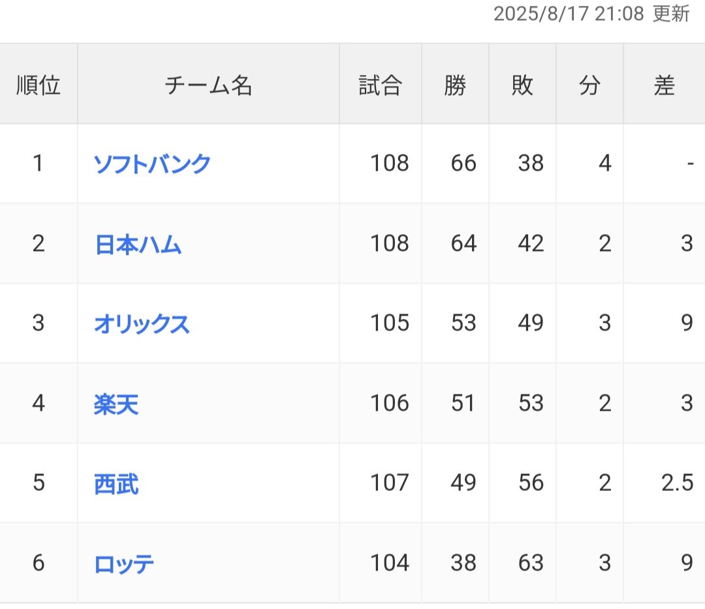This screenshot has width=705, height=609.
Task: Click the 敗 column header
Action: pos(522,85)
